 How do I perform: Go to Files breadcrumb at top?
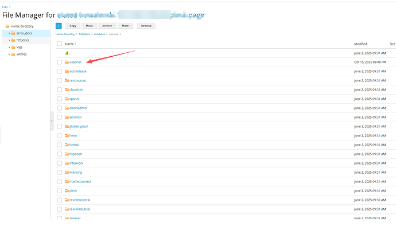click(x=5, y=7)
